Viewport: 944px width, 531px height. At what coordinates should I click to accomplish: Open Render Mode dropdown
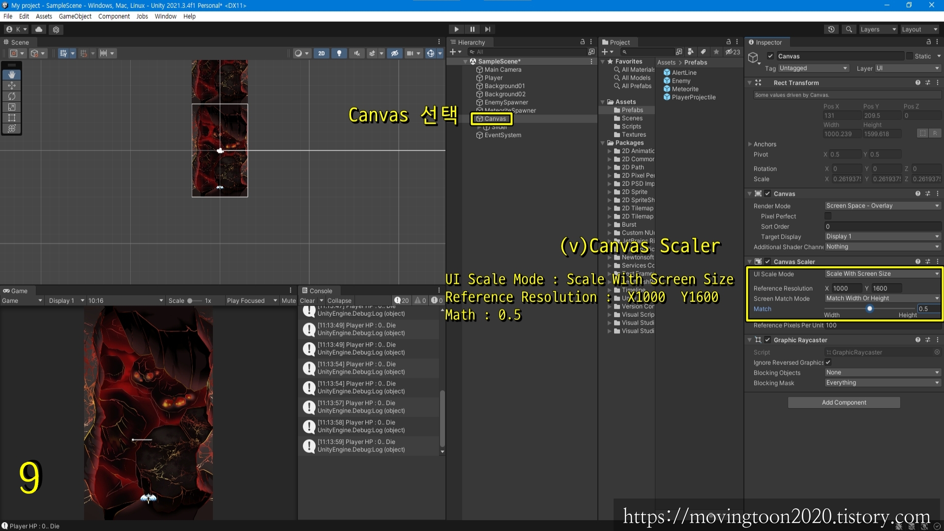[x=883, y=206]
